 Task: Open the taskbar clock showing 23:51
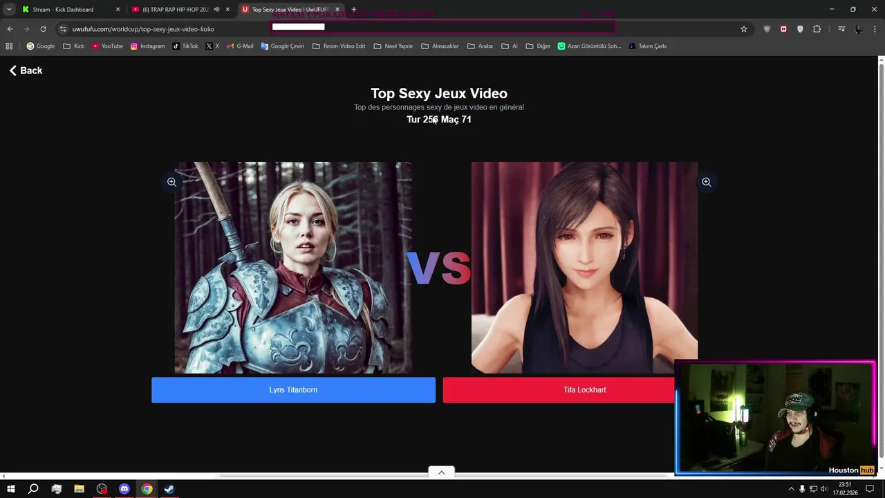pyautogui.click(x=845, y=489)
